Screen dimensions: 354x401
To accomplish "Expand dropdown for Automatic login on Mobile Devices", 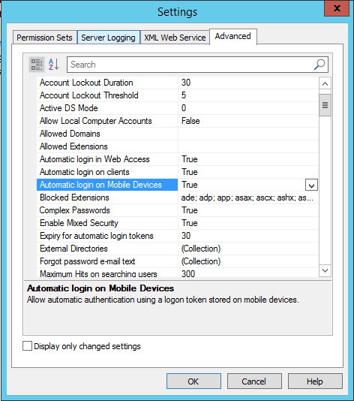I will coord(311,185).
